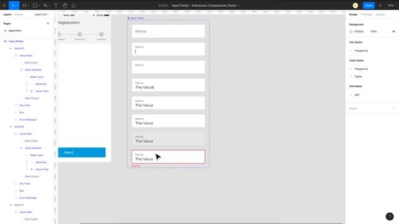Screen dimensions: 399x224
Task: Click the grid style entry
Action: point(357,95)
